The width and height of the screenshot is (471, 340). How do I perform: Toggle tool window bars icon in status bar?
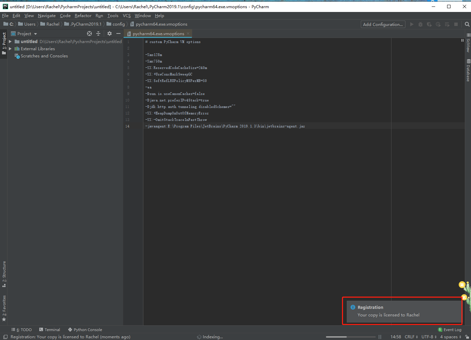(x=5, y=337)
